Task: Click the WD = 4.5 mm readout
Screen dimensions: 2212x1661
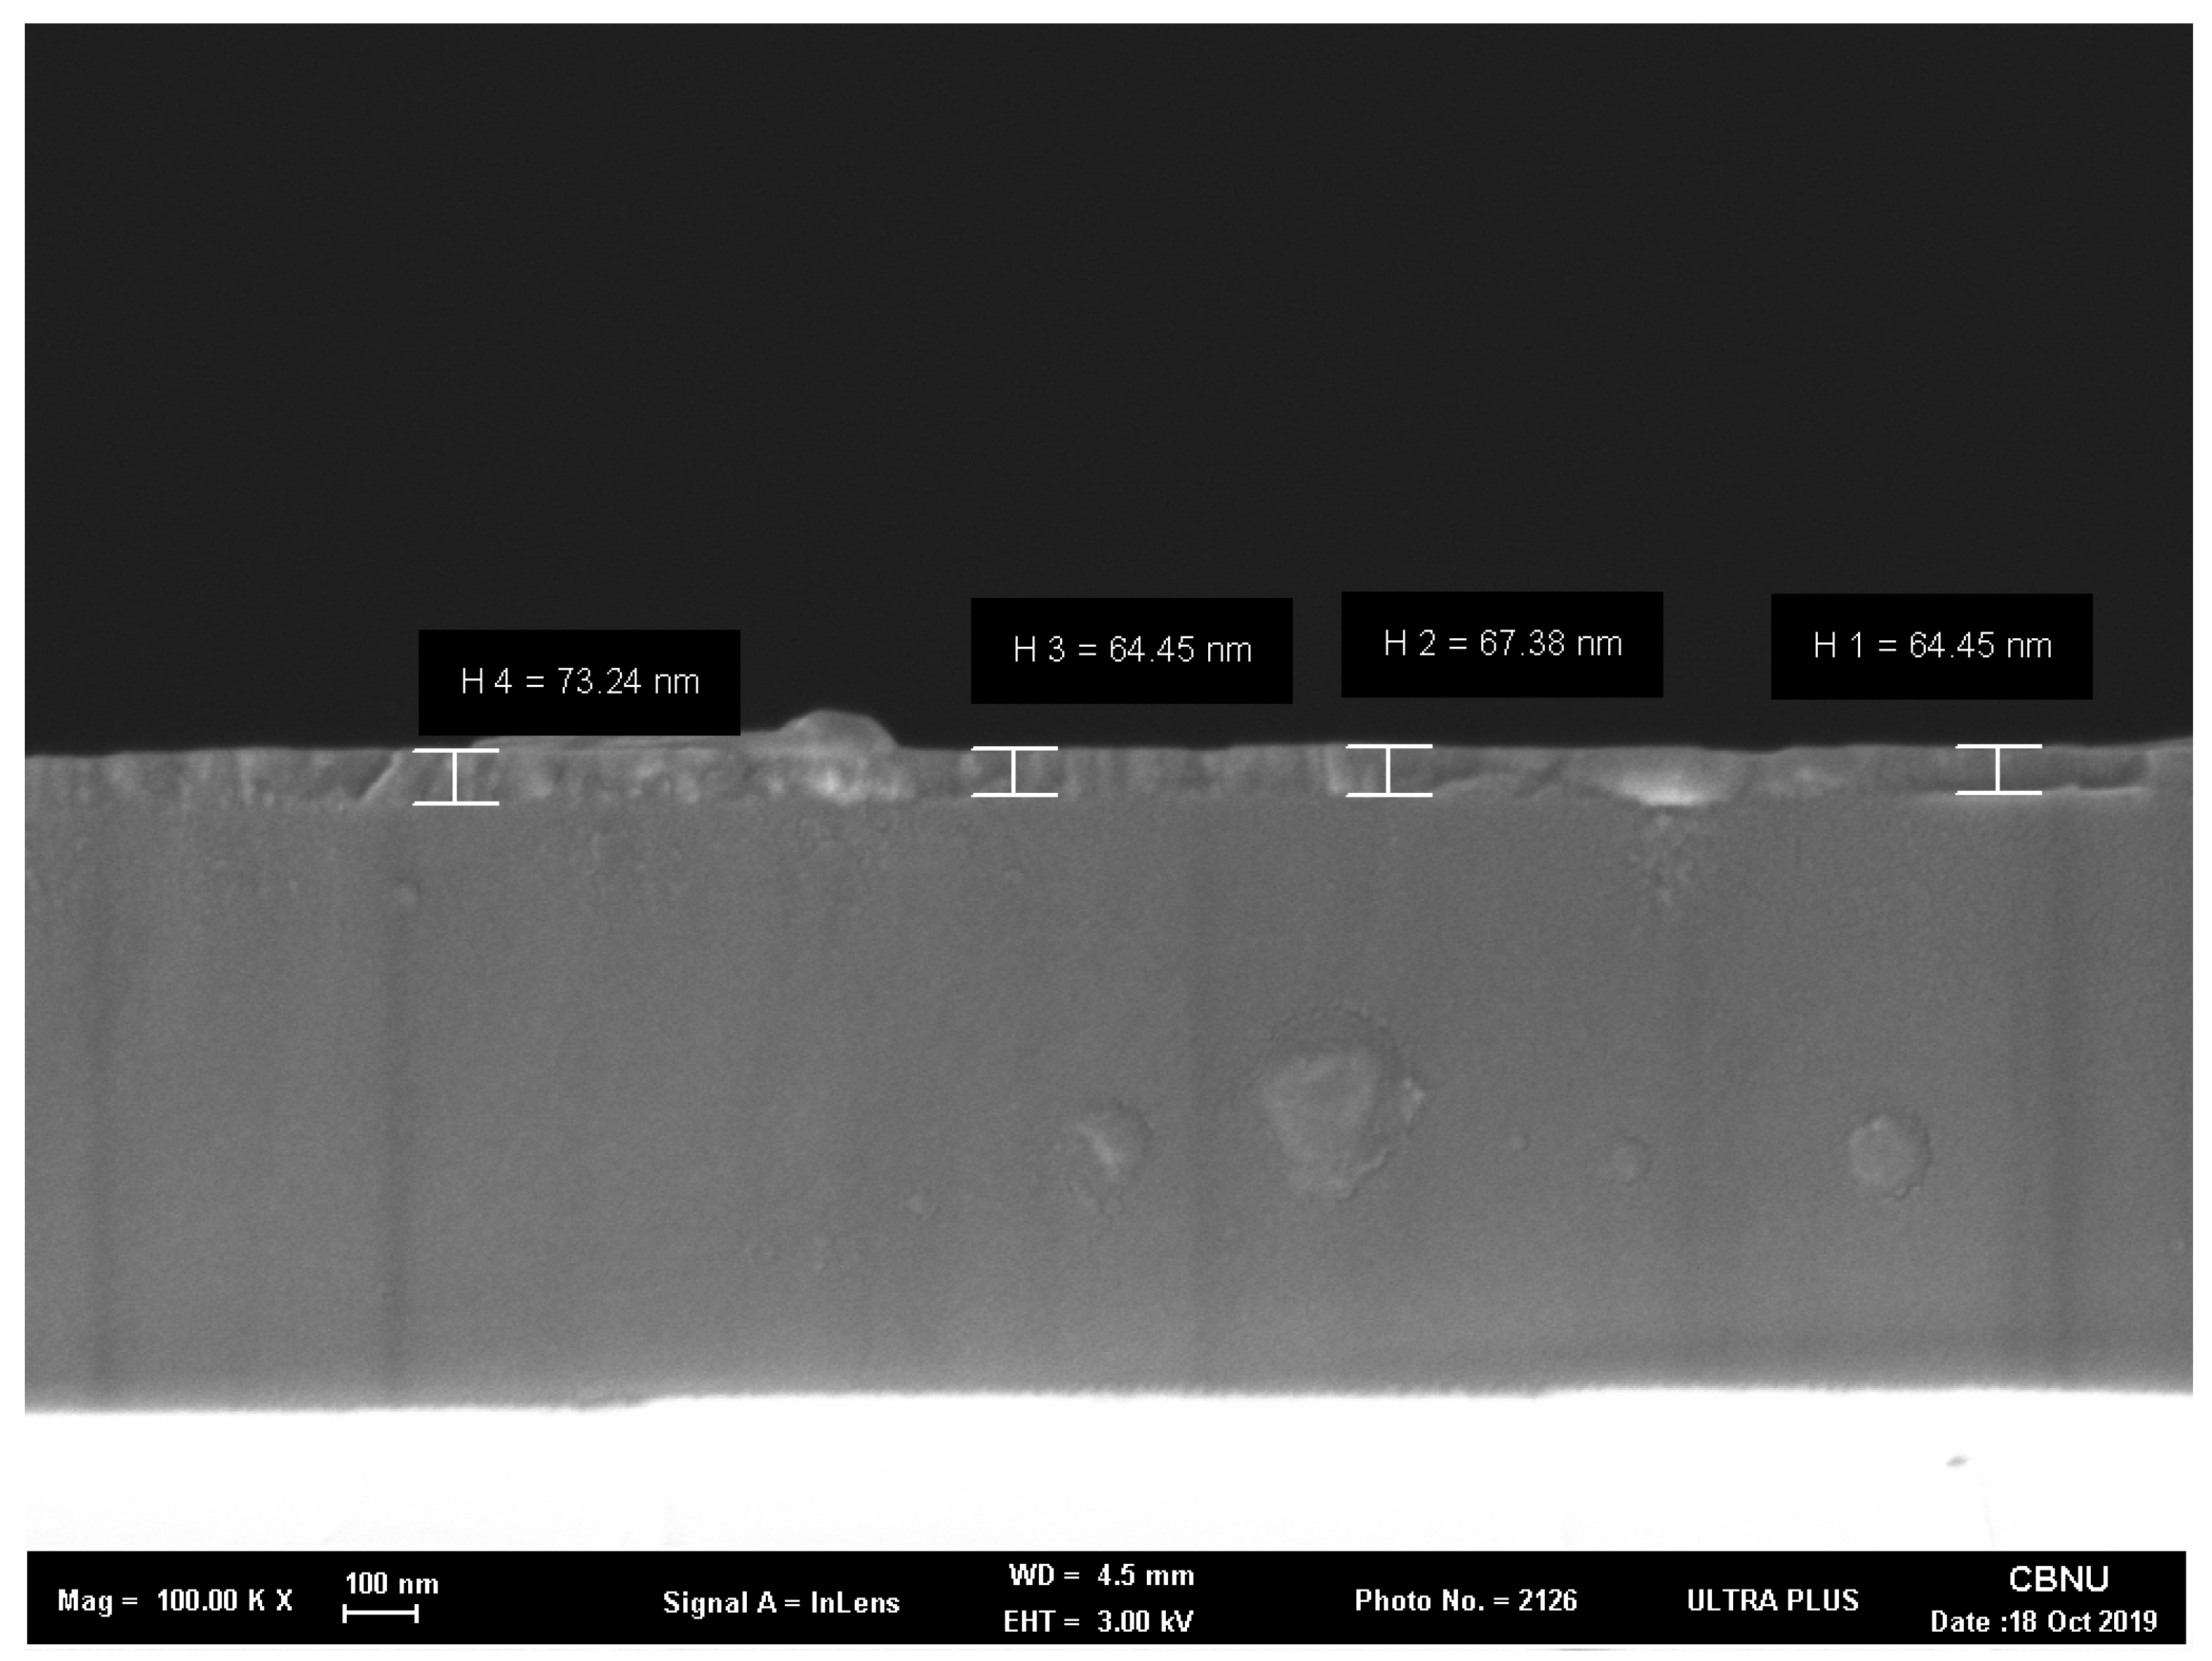Action: click(1101, 1576)
